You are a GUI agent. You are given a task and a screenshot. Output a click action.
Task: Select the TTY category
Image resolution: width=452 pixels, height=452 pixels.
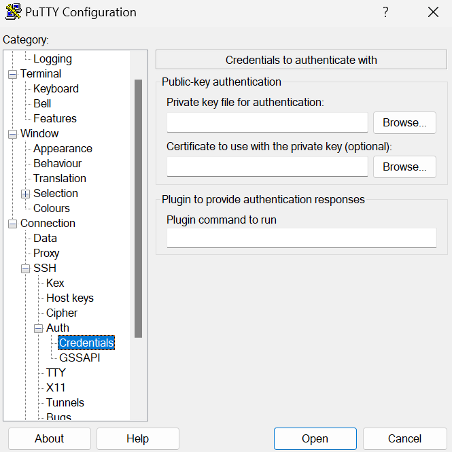point(56,373)
